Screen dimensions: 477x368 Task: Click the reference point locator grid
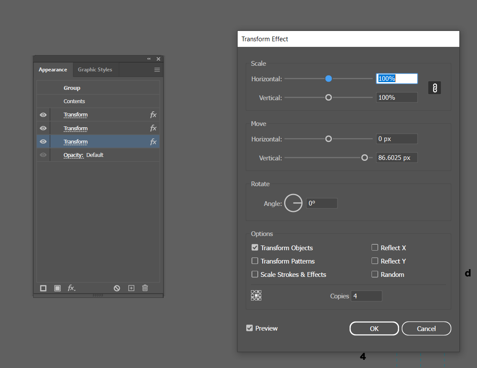256,295
